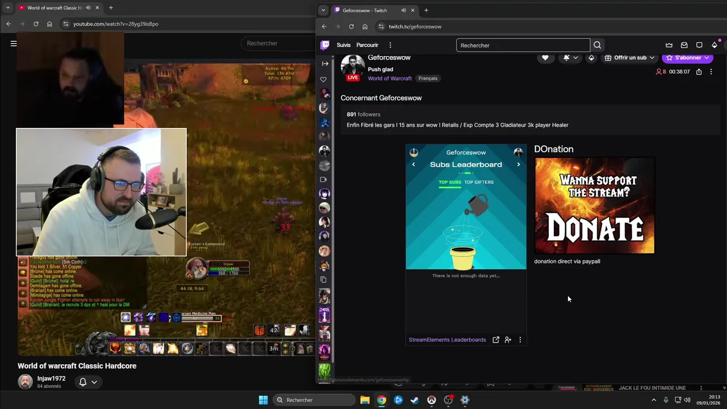Switch to the Geforceswow - Twitch tab
This screenshot has width=727, height=409.
point(375,10)
